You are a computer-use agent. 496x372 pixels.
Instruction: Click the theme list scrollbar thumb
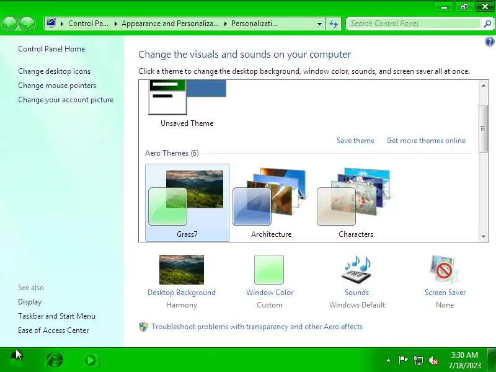click(483, 128)
